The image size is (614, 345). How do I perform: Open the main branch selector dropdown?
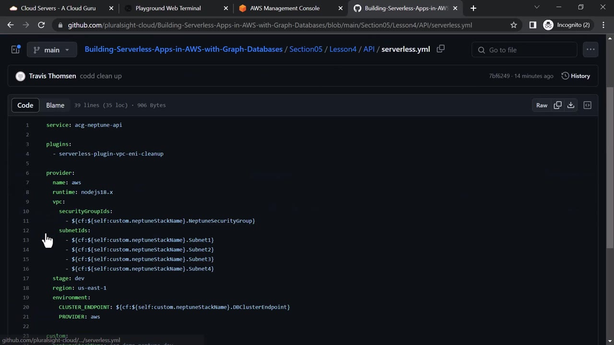(52, 50)
